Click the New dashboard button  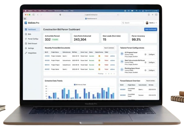pos(150,29)
